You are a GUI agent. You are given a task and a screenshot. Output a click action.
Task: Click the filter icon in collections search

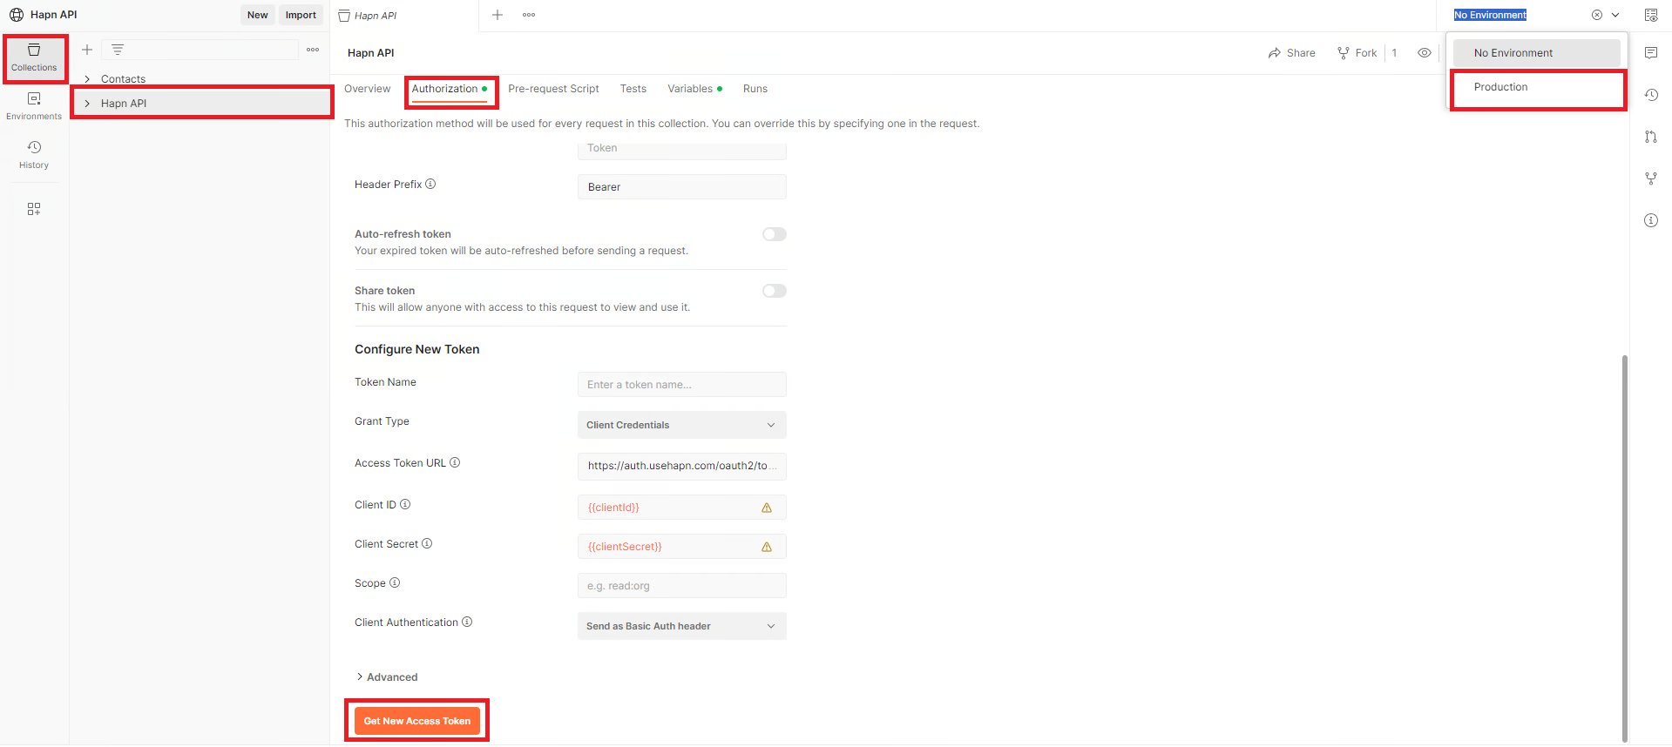(x=118, y=50)
